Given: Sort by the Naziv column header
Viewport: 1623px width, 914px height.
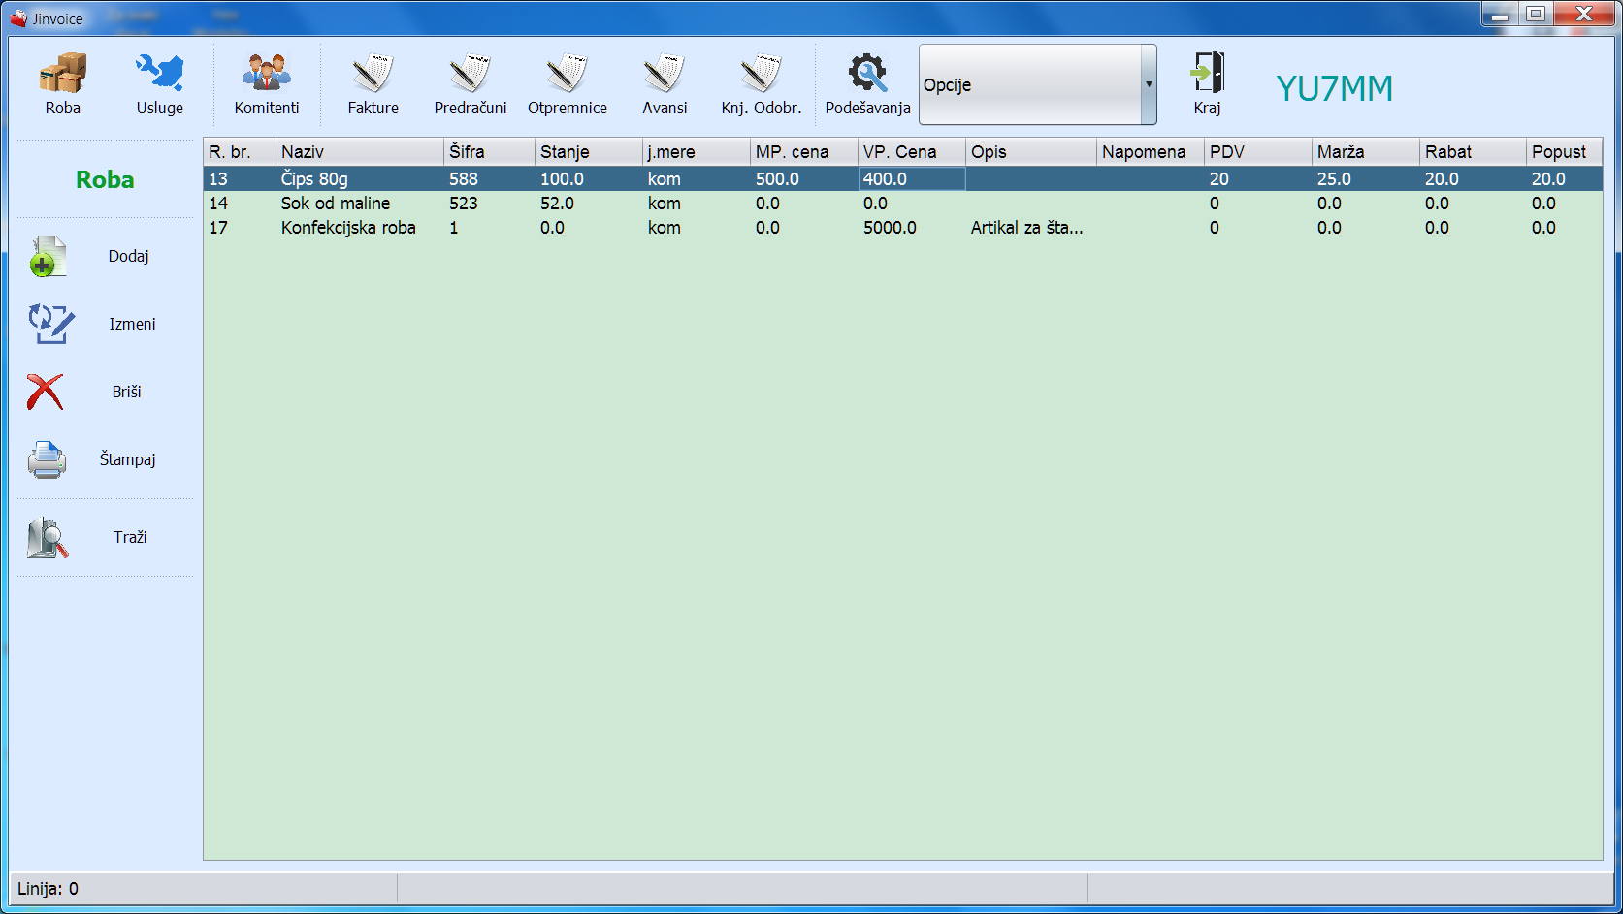Looking at the screenshot, I should point(360,152).
